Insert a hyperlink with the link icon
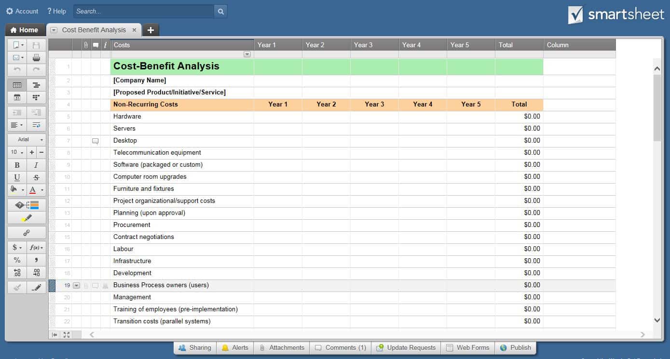670x359 pixels. click(x=27, y=233)
